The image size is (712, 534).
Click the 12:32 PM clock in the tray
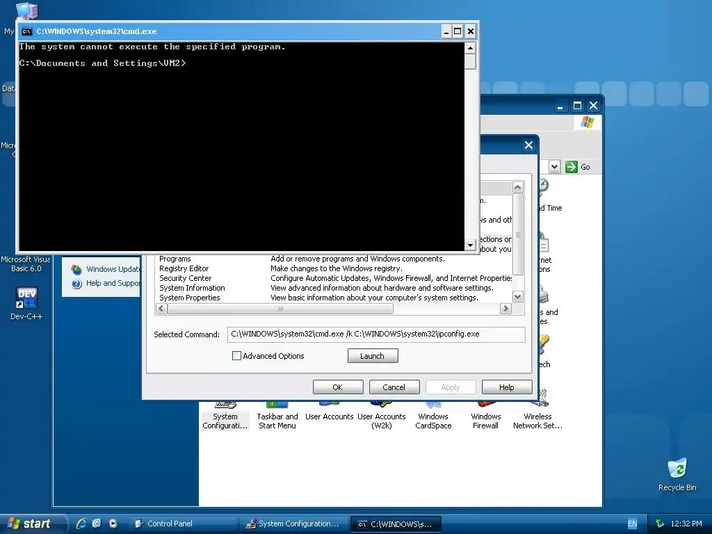(686, 524)
